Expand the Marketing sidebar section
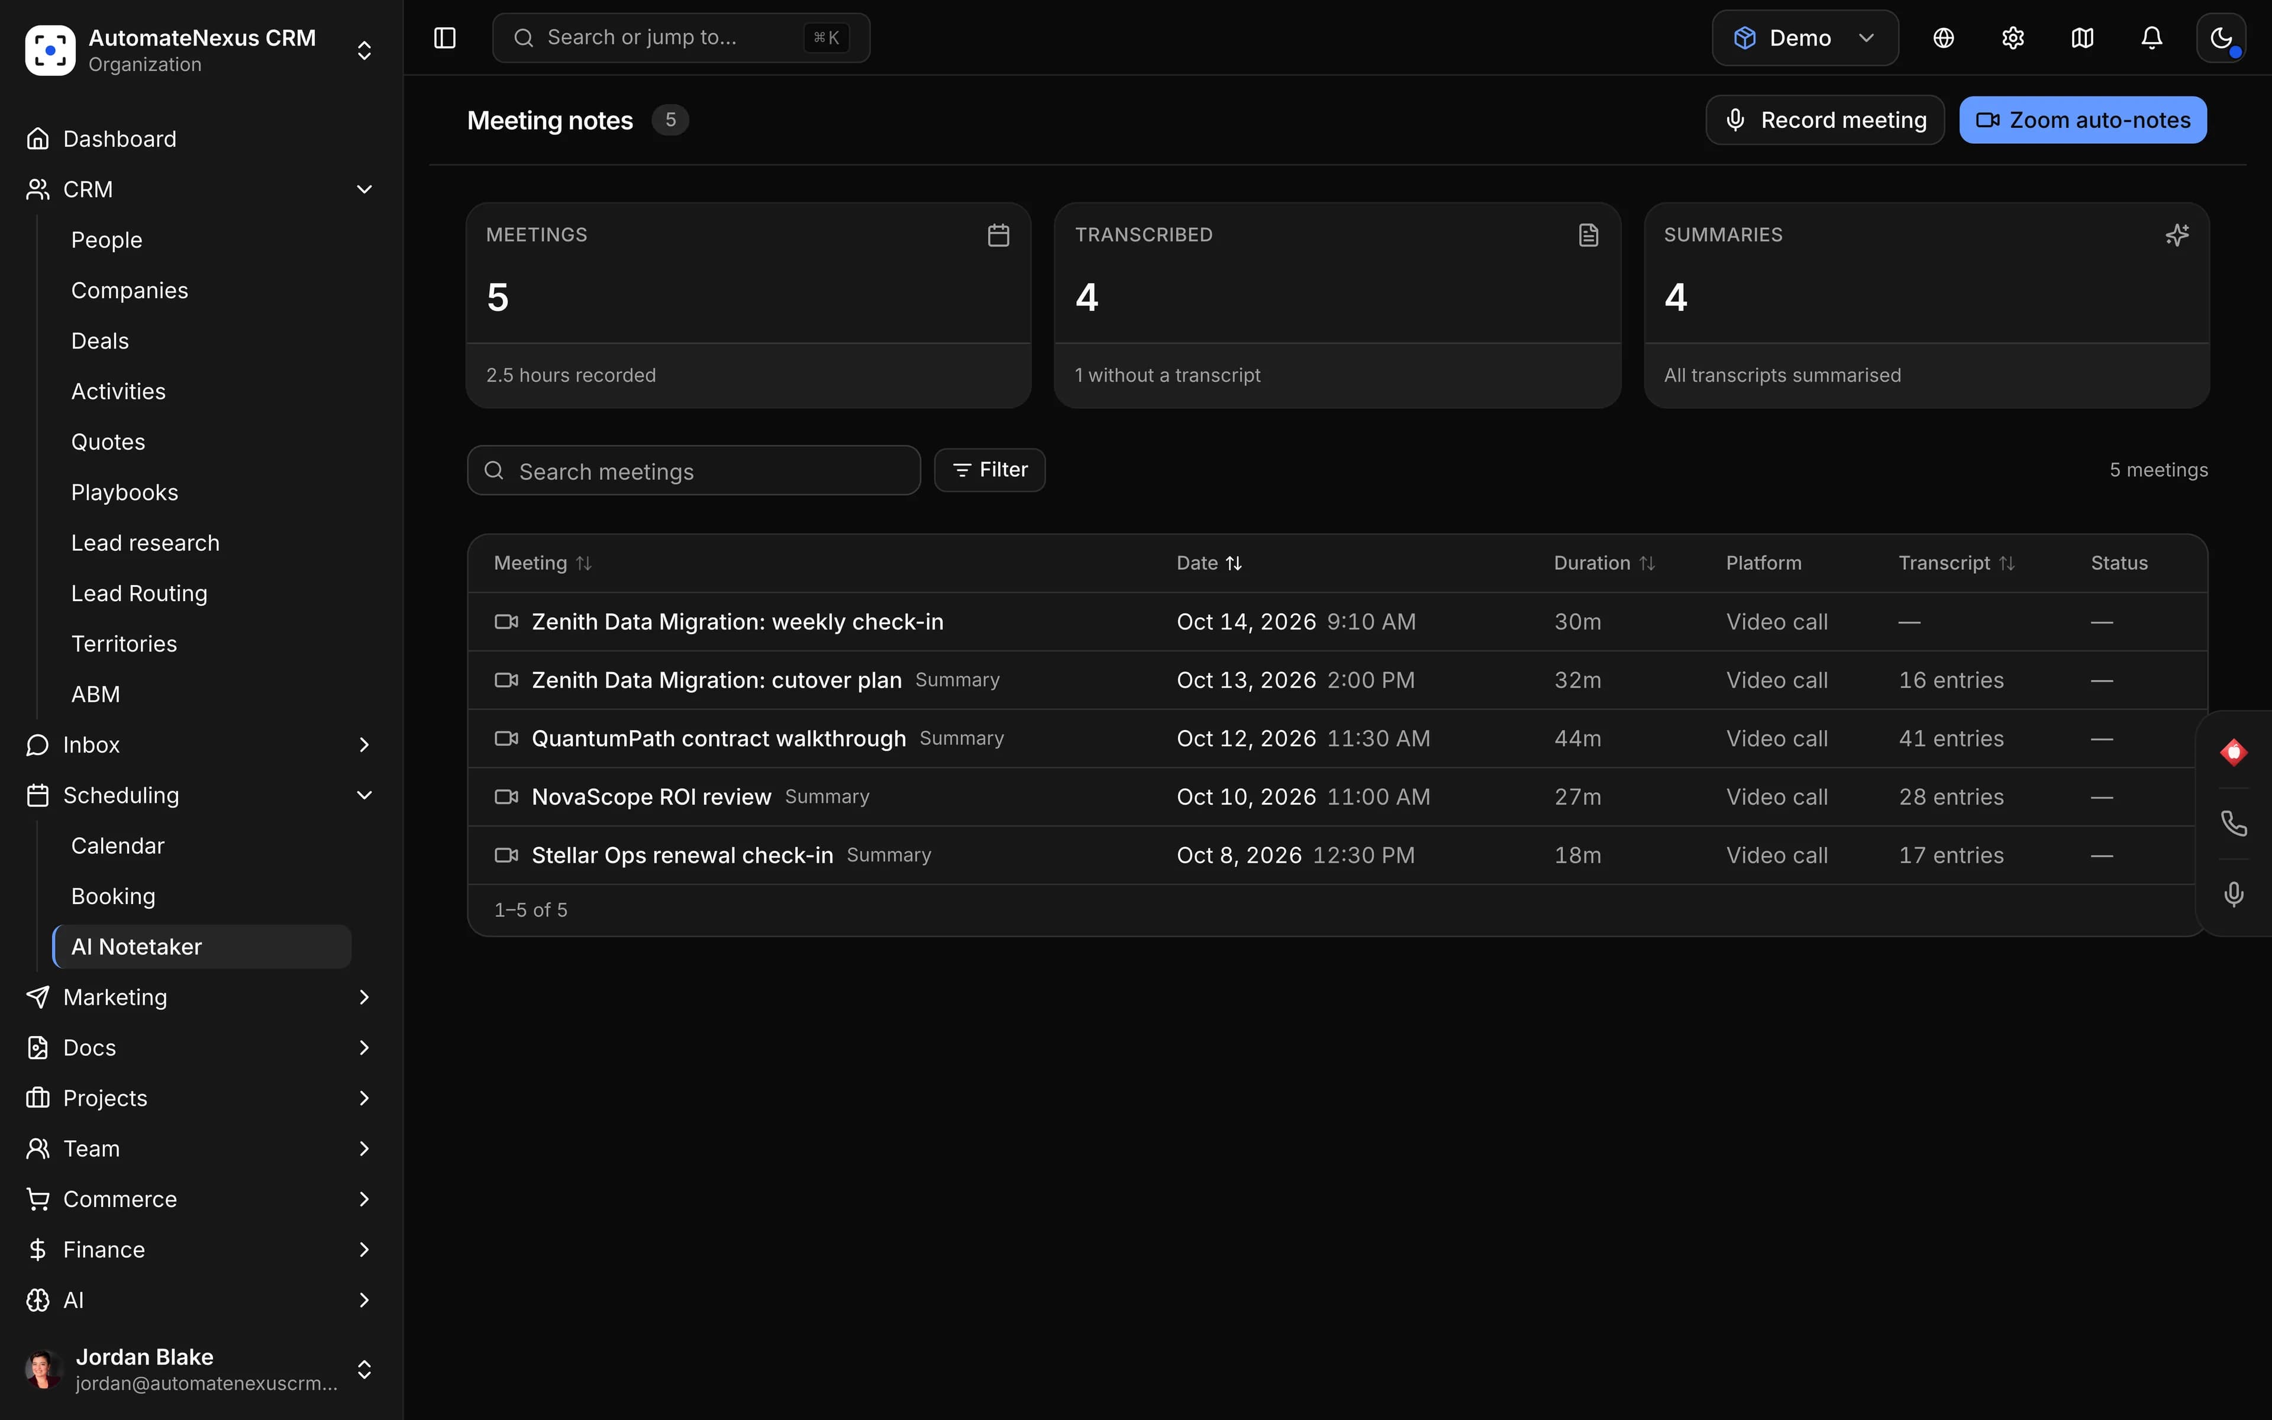Screen dimensions: 2272x1420 pos(364,996)
